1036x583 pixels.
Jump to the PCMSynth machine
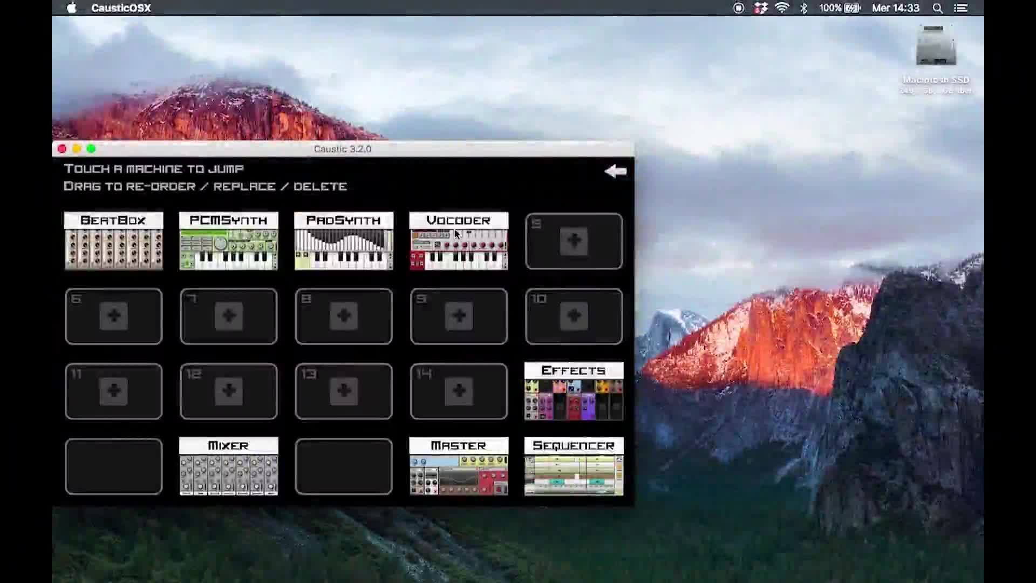coord(228,241)
